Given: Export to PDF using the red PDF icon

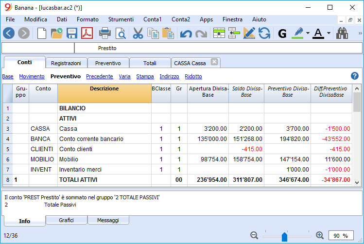Looking at the screenshot, I should (x=87, y=33).
